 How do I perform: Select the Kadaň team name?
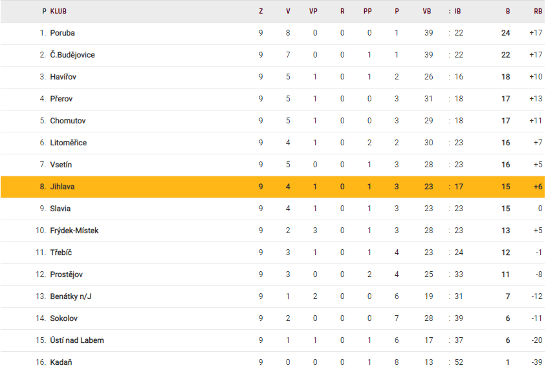[61, 362]
